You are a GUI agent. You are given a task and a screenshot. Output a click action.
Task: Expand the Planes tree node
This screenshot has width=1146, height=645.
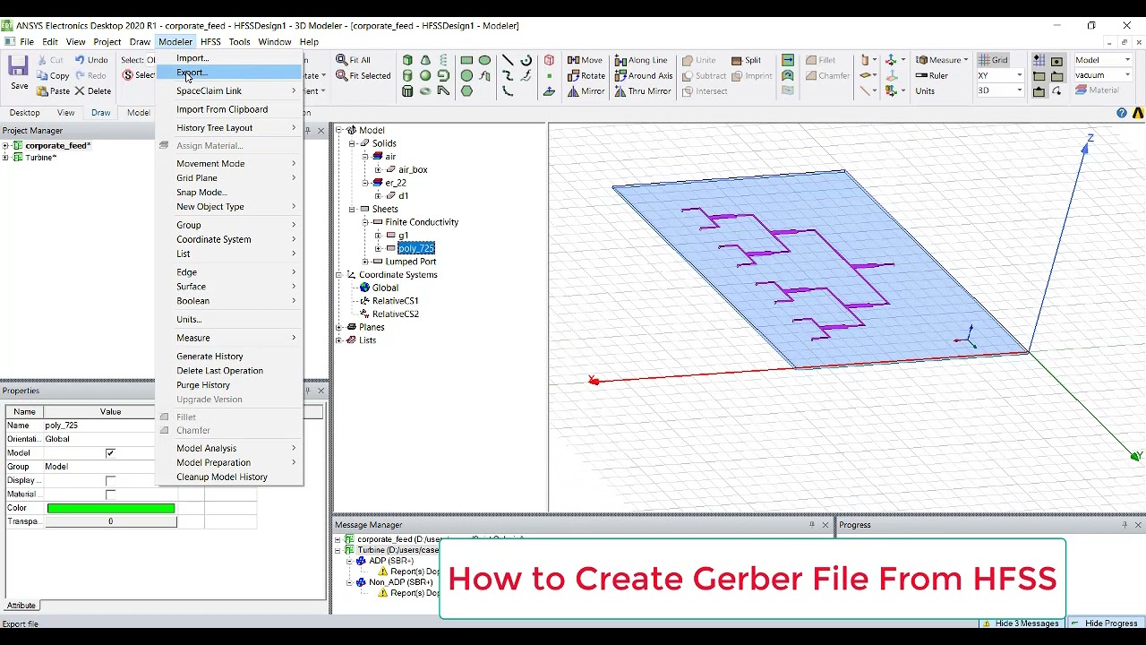[339, 327]
